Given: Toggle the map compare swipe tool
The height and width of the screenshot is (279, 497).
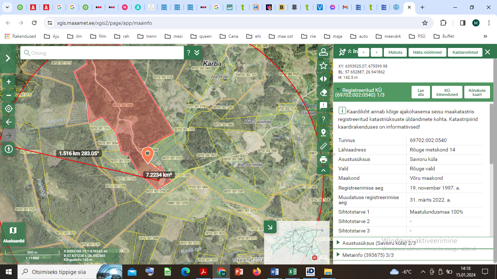Looking at the screenshot, I should pos(323,79).
